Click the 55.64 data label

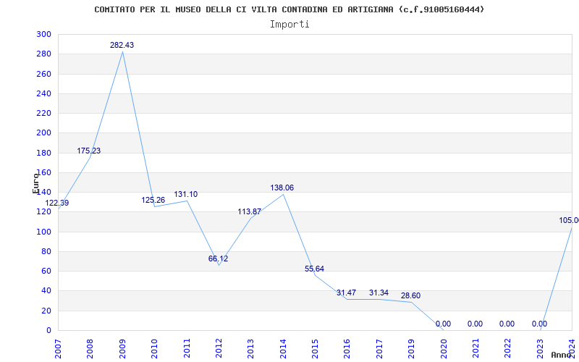click(x=314, y=269)
